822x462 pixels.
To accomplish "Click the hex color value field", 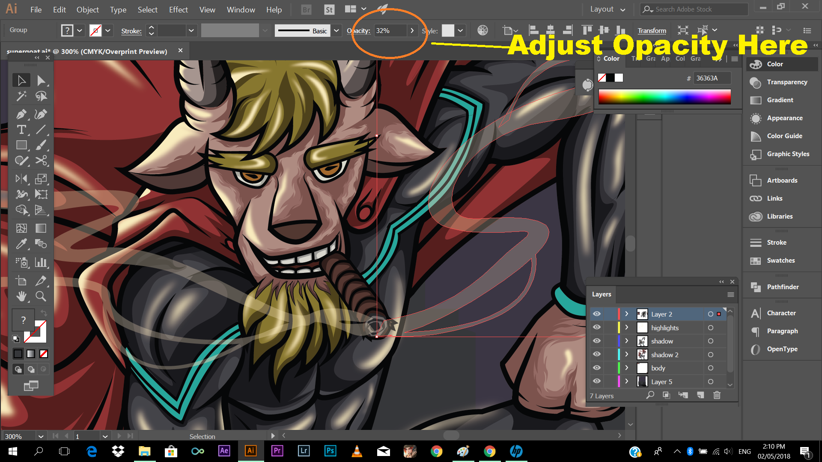I will point(711,78).
